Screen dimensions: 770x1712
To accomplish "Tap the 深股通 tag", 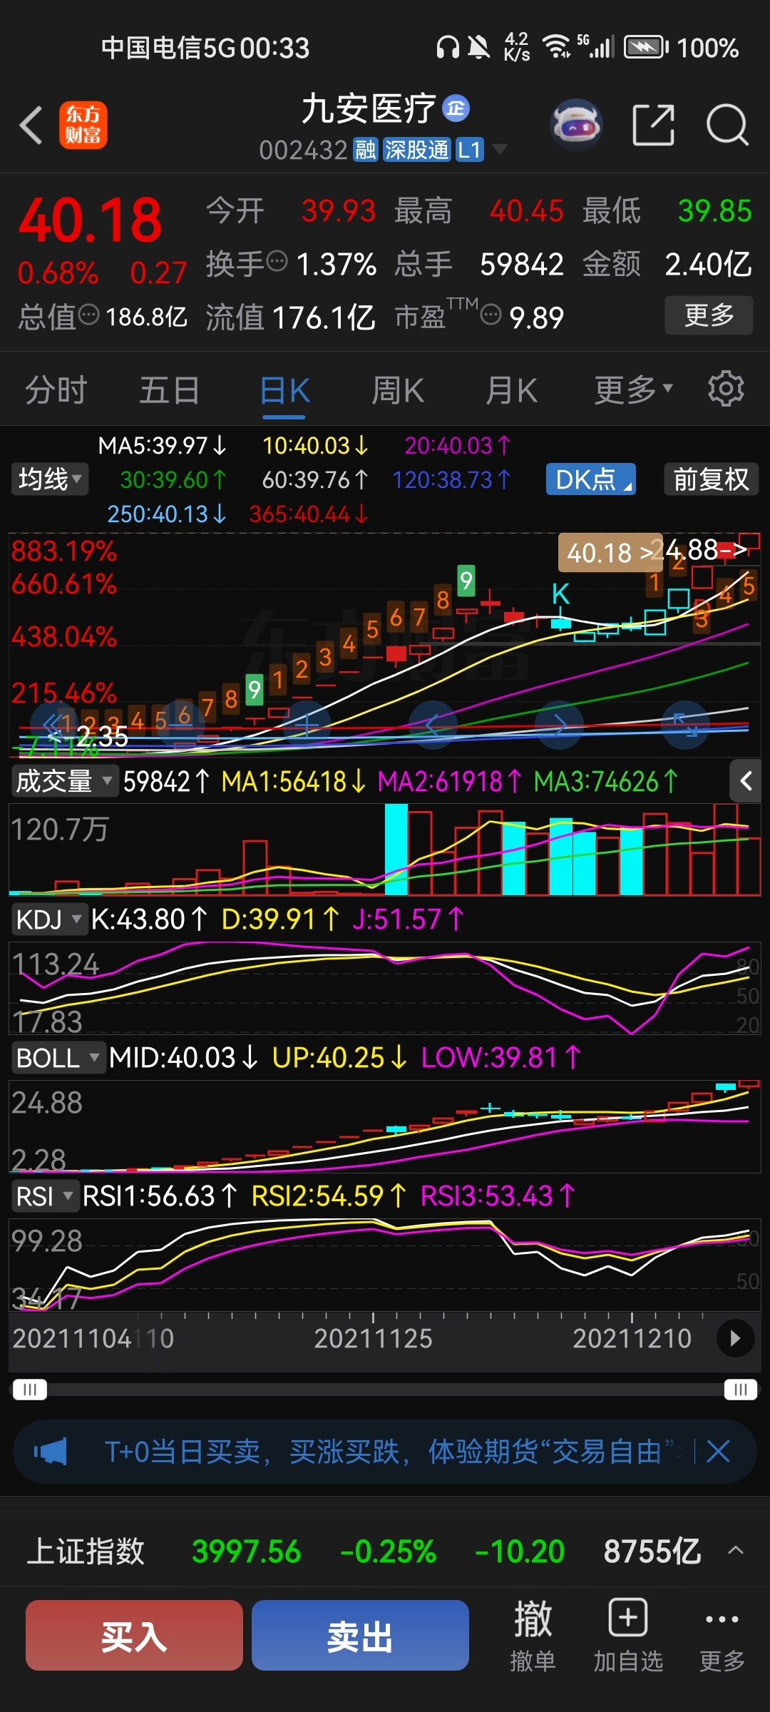I will tap(417, 150).
